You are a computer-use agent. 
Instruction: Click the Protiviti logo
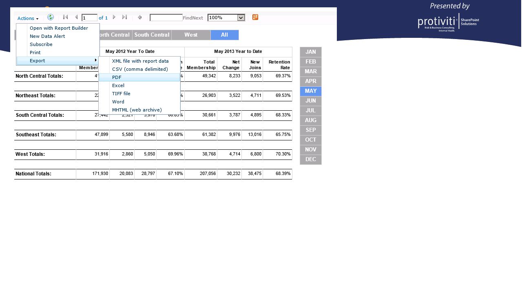point(449,22)
